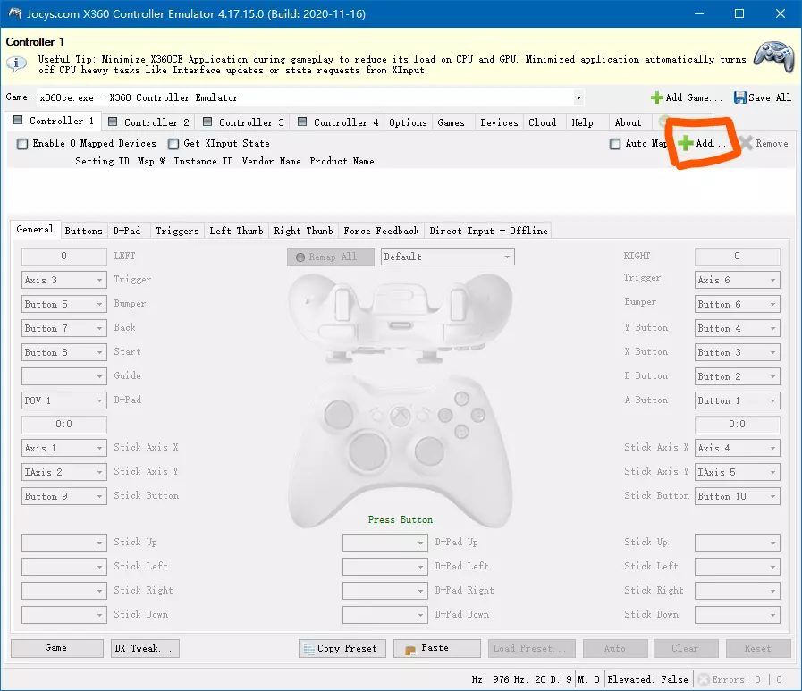Image resolution: width=802 pixels, height=691 pixels.
Task: Select the Left Thumb sub-tab
Action: click(x=236, y=231)
